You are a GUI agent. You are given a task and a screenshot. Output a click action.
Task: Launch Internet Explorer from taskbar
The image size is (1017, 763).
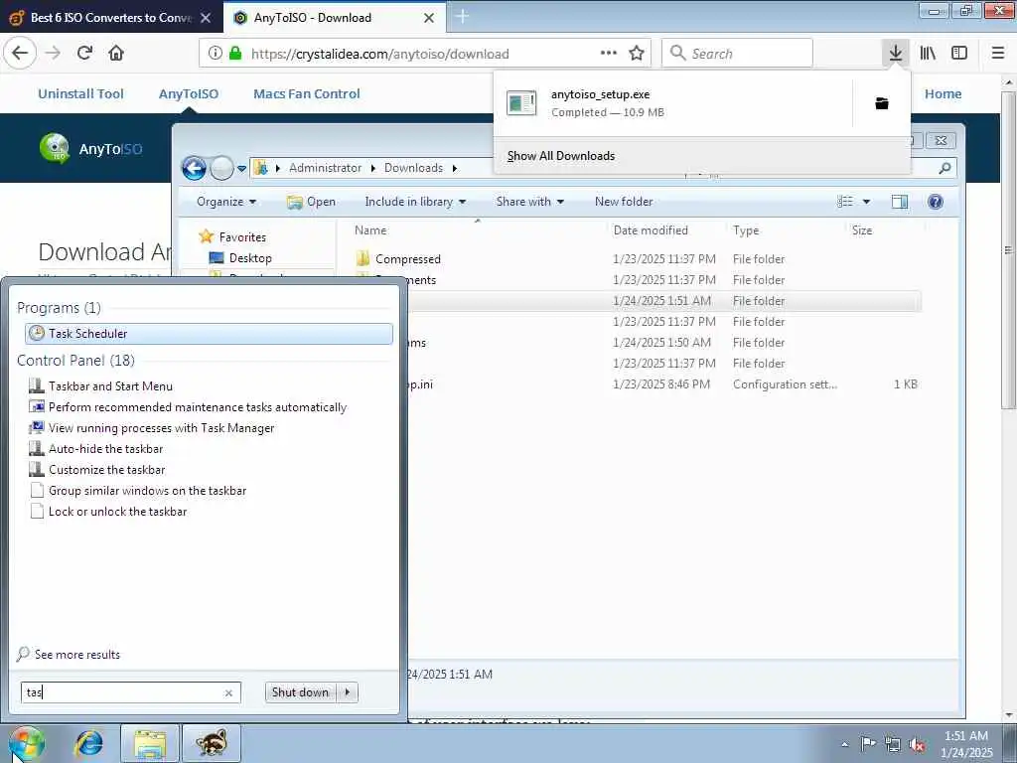[88, 743]
